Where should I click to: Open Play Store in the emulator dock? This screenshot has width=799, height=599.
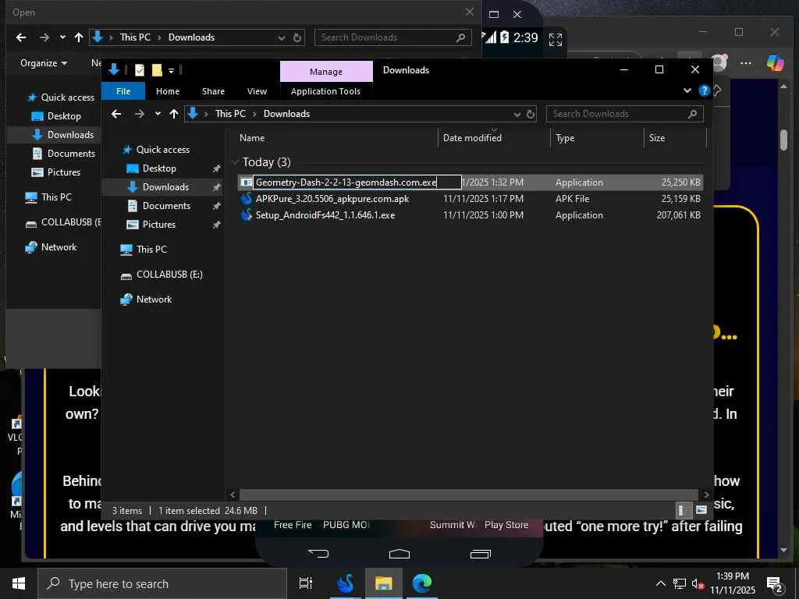click(x=506, y=525)
